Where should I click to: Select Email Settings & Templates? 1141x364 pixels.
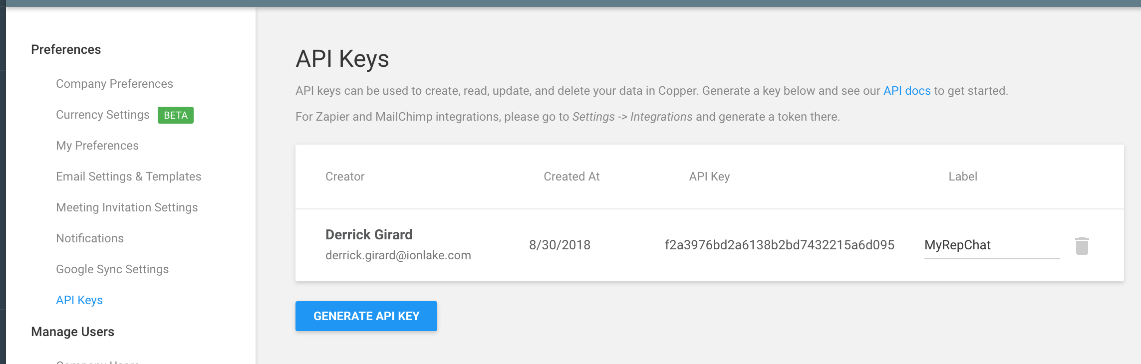128,177
